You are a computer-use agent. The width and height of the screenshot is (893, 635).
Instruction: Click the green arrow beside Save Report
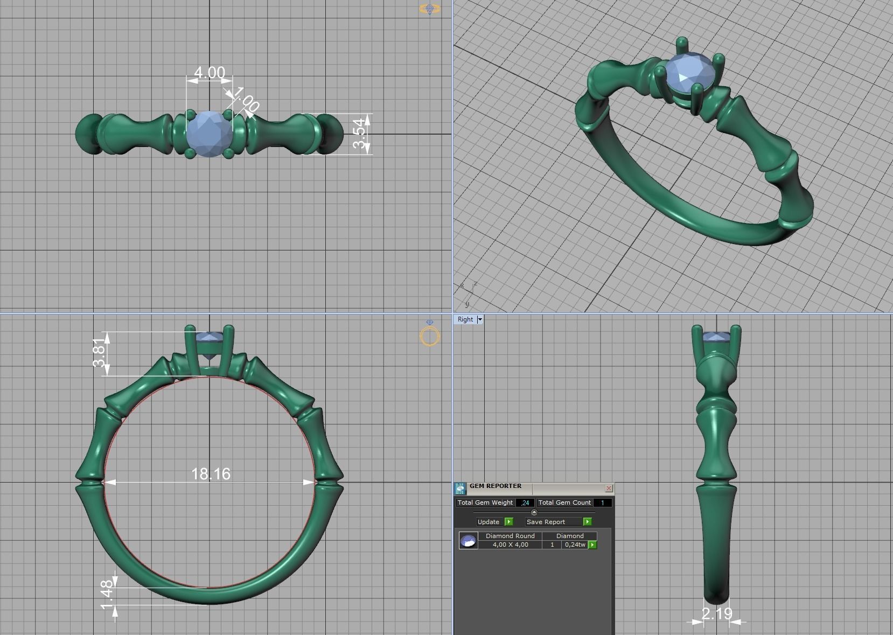point(587,521)
